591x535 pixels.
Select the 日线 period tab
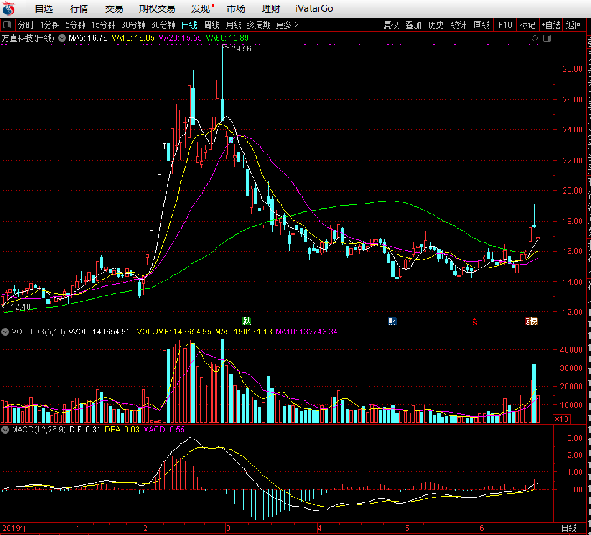click(189, 25)
